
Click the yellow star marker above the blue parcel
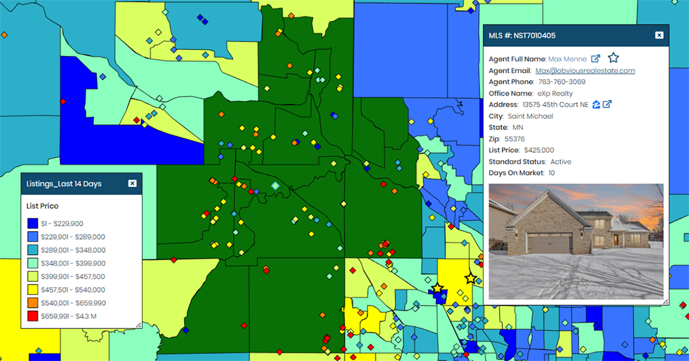(x=438, y=288)
